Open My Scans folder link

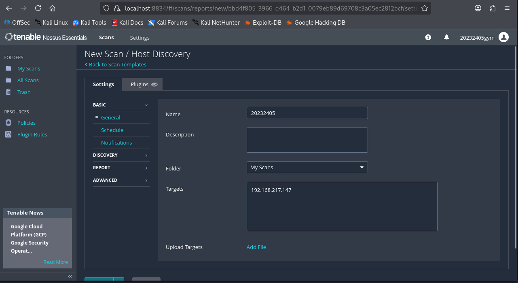pyautogui.click(x=29, y=68)
